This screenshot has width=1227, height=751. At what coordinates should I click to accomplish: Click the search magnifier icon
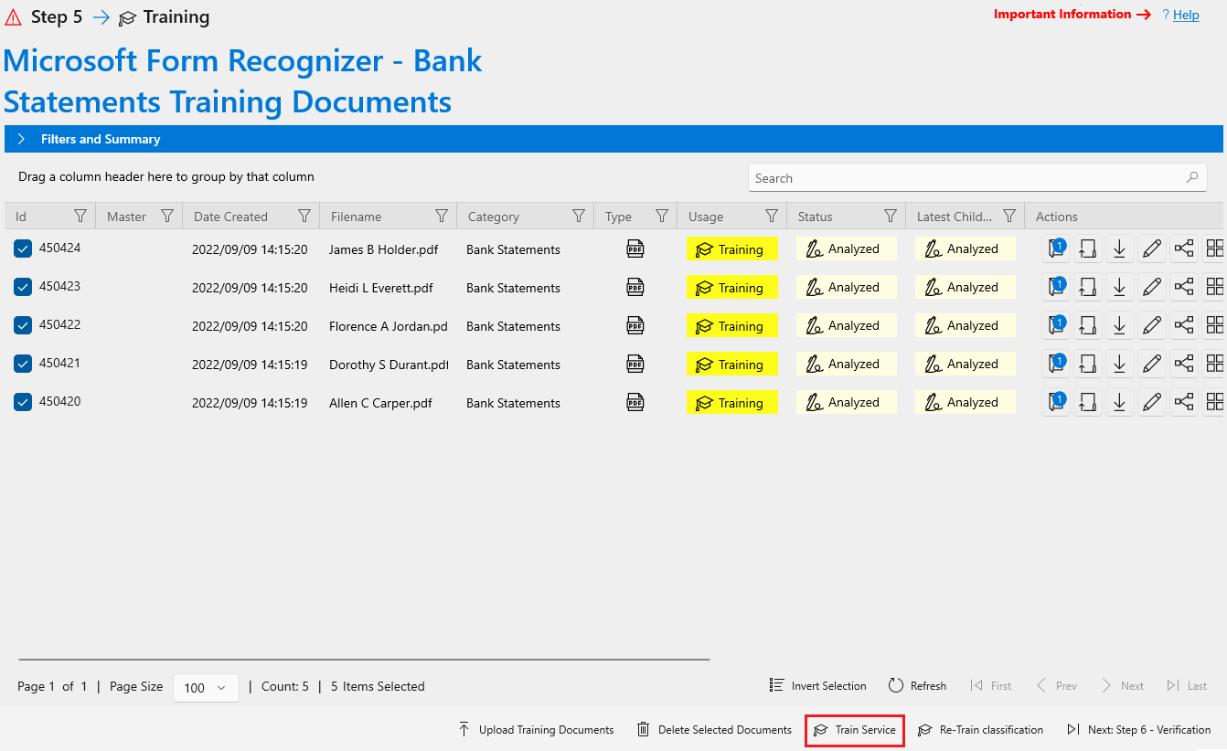click(1192, 177)
